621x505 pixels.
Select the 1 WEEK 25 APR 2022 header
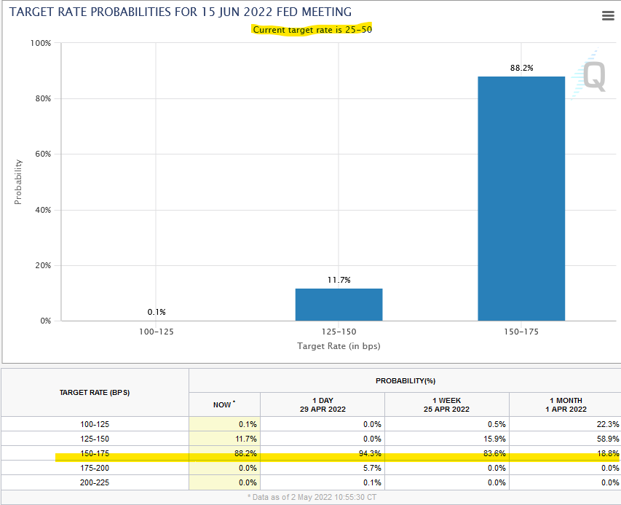pos(447,404)
